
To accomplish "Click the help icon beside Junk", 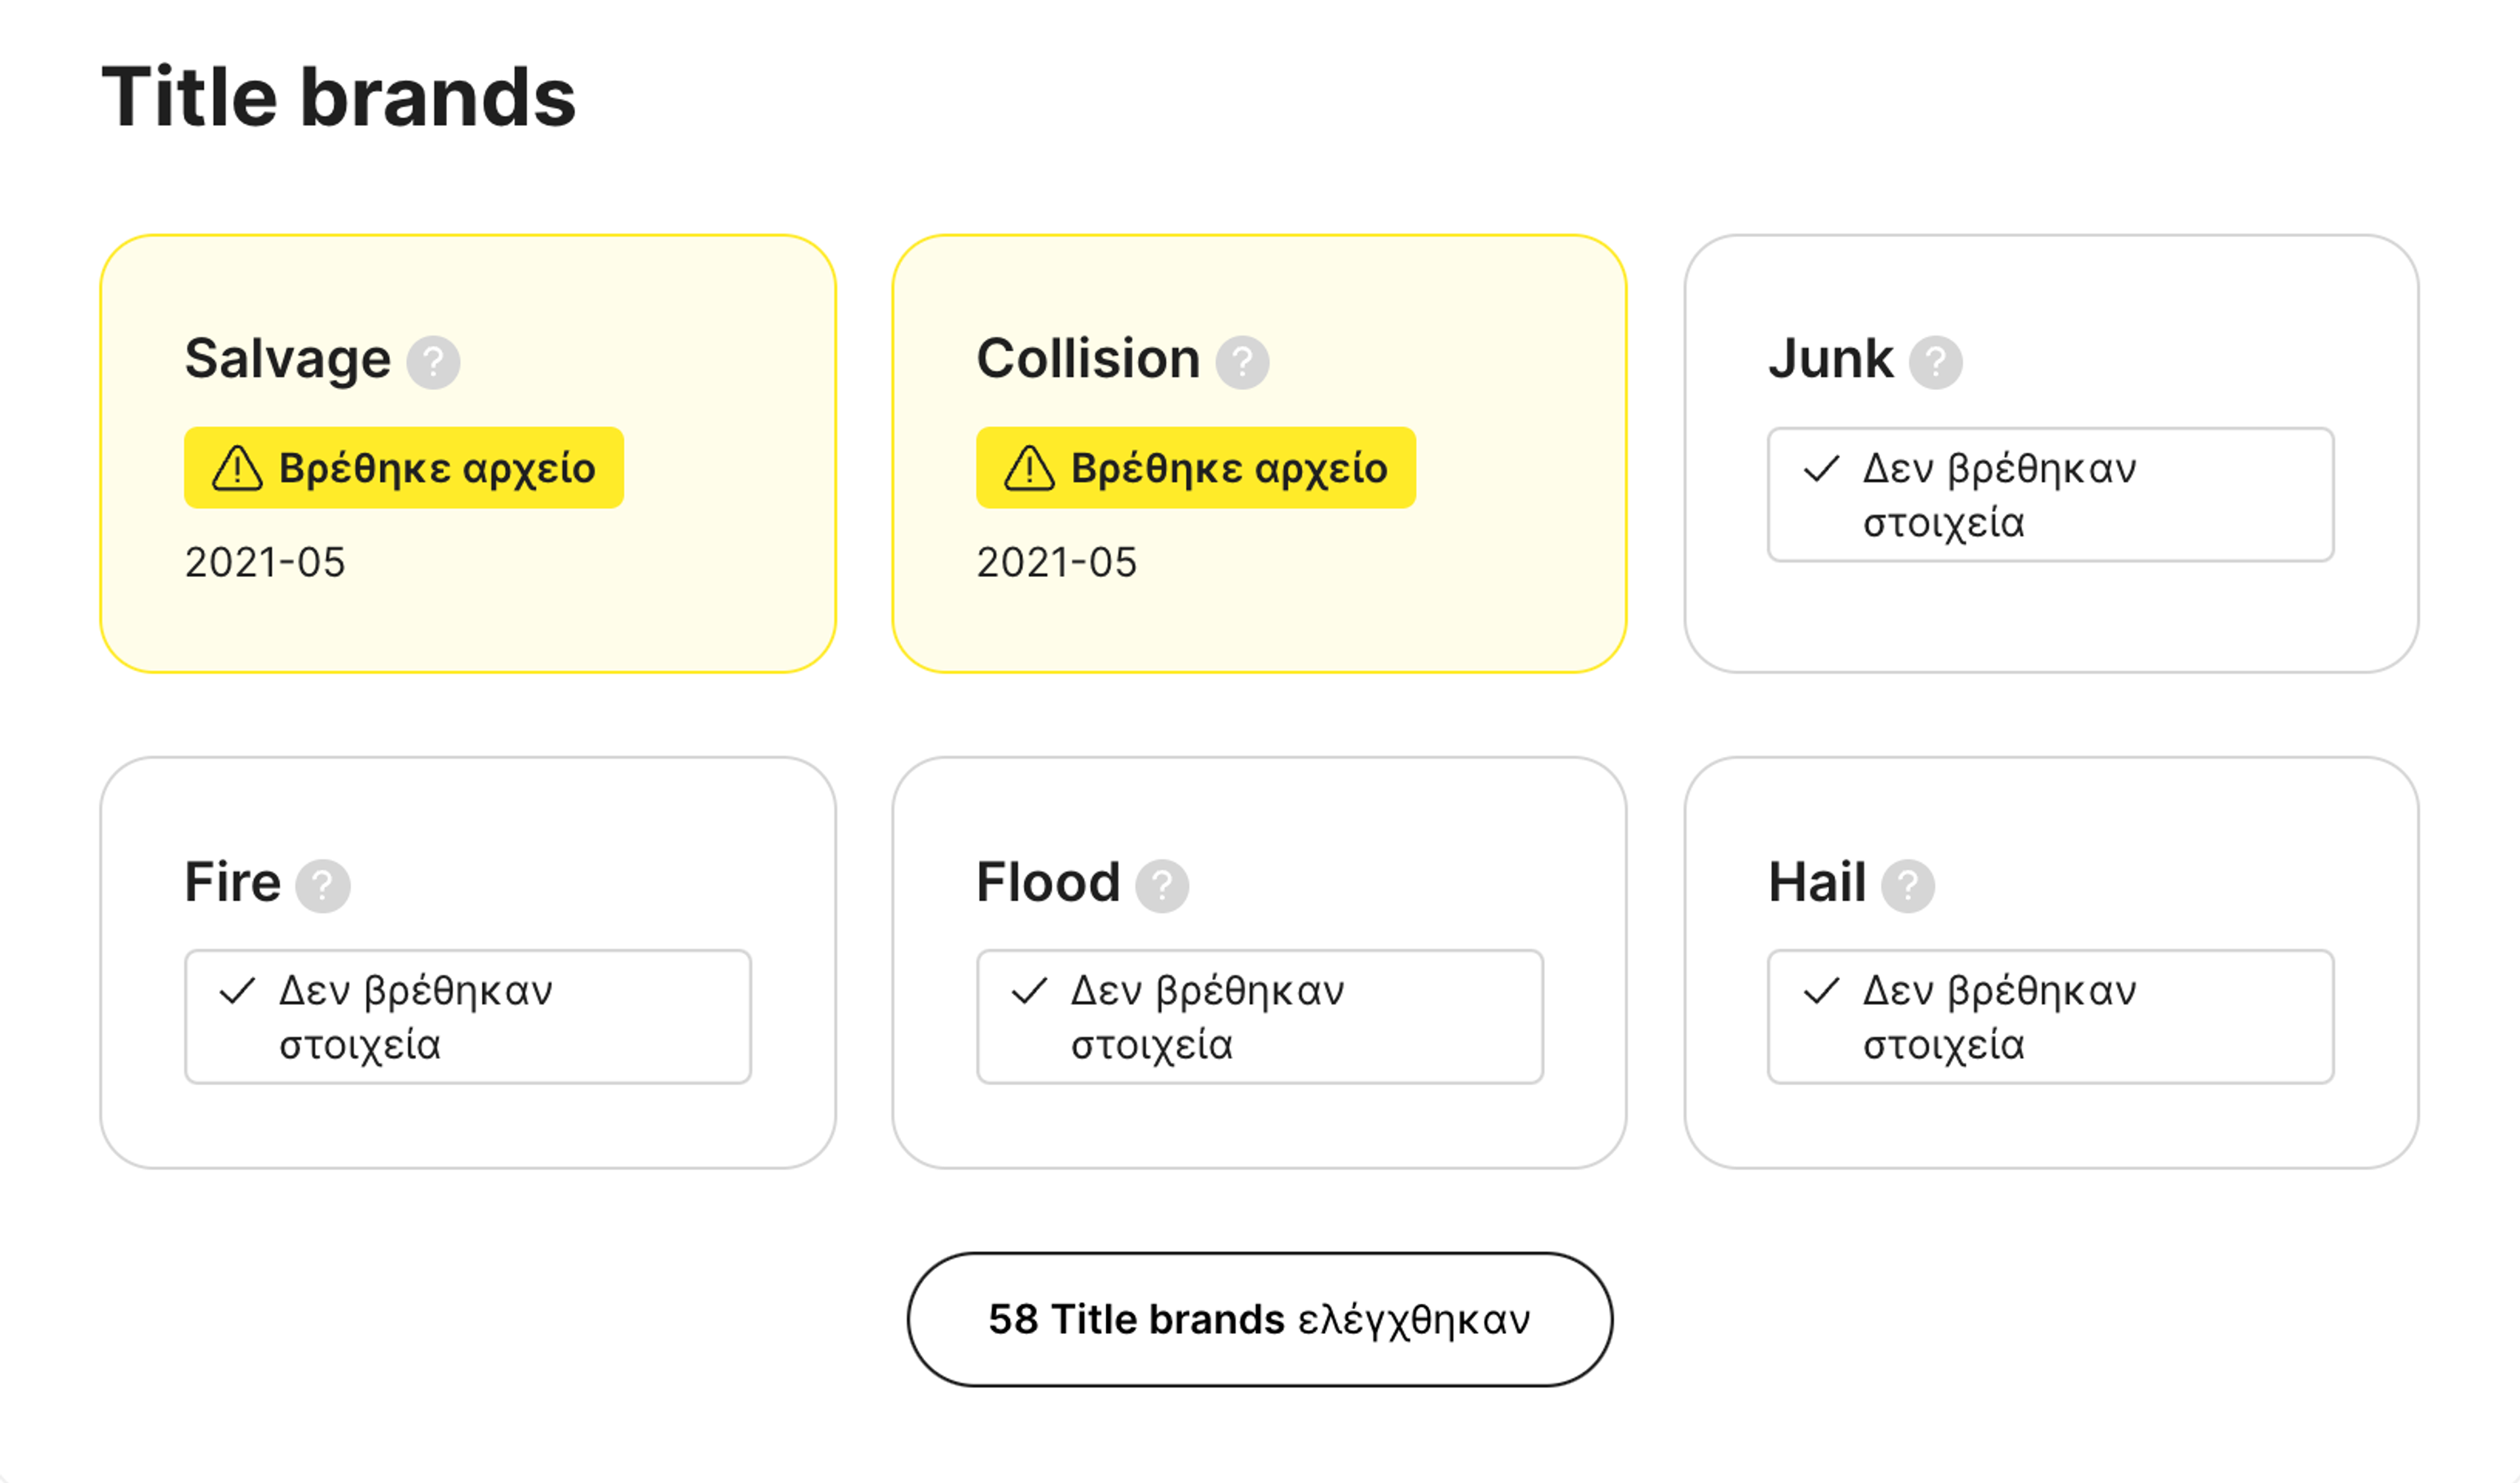I will pos(1935,361).
